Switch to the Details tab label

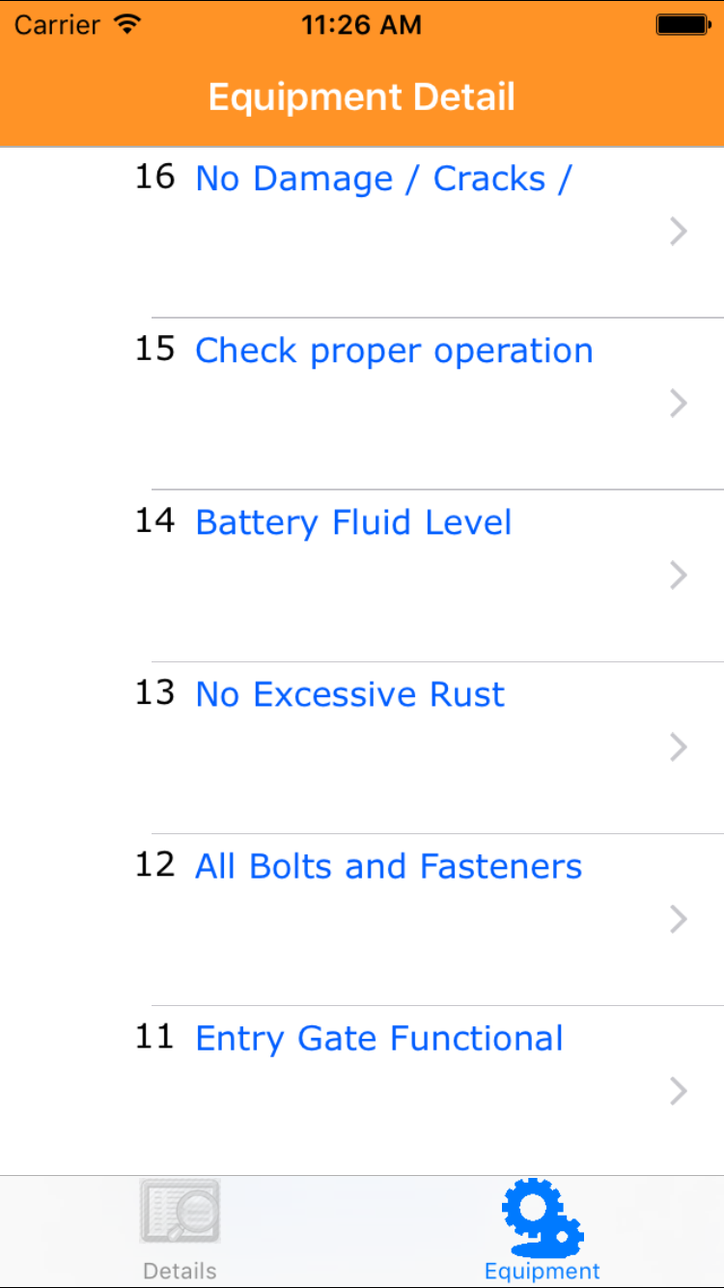coord(180,1271)
